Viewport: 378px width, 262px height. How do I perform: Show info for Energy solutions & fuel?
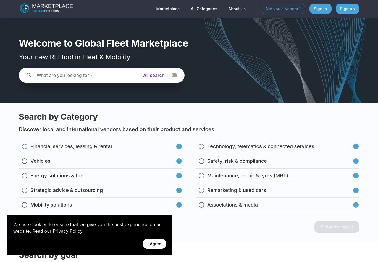pyautogui.click(x=179, y=176)
